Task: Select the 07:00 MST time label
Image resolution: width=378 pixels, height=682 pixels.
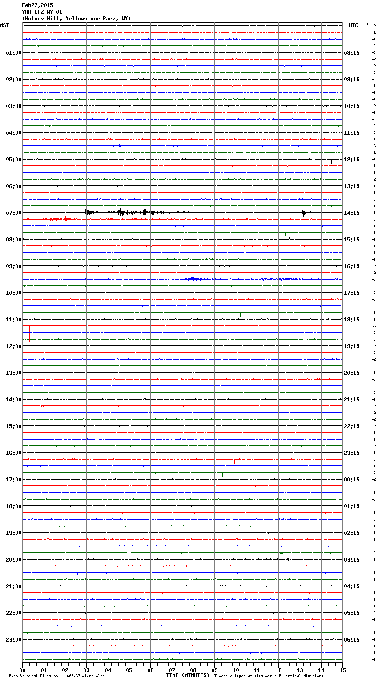Action: (x=14, y=213)
